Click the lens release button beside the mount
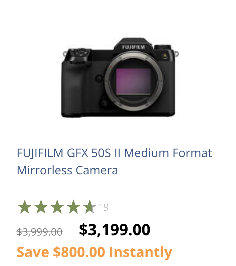This screenshot has height=266, width=236. [99, 78]
